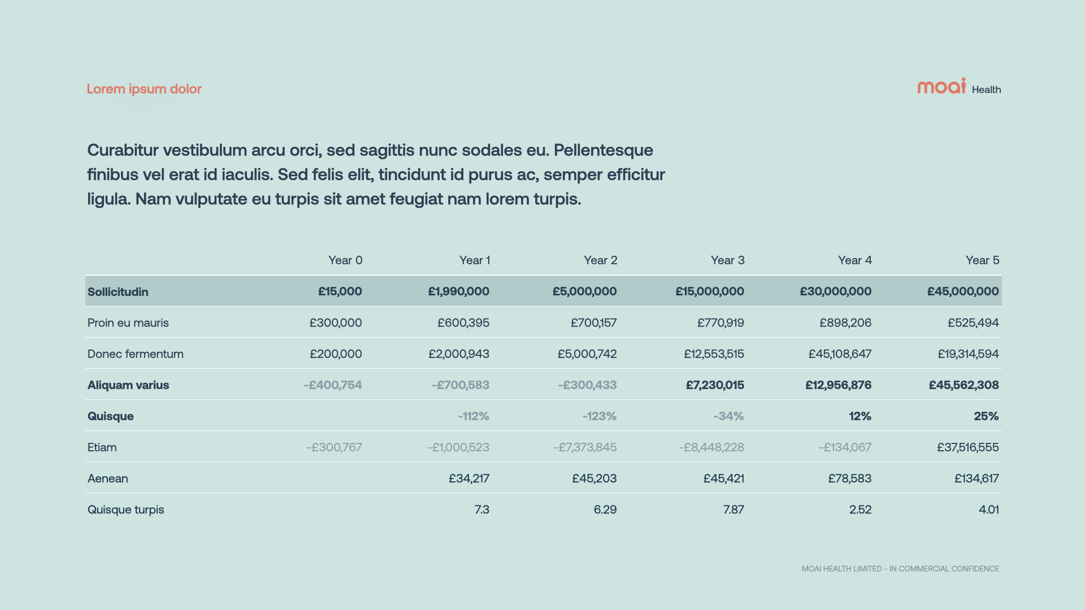Select the -£400,754 Aliquam varius cell

point(333,385)
